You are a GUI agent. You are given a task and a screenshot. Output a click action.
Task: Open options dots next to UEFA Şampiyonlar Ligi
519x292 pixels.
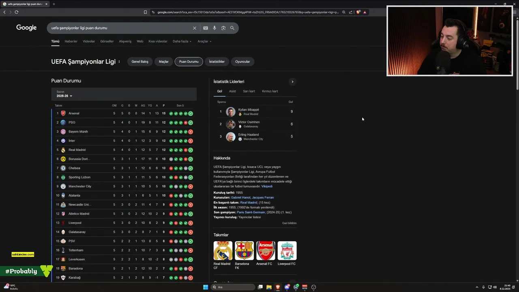119,62
